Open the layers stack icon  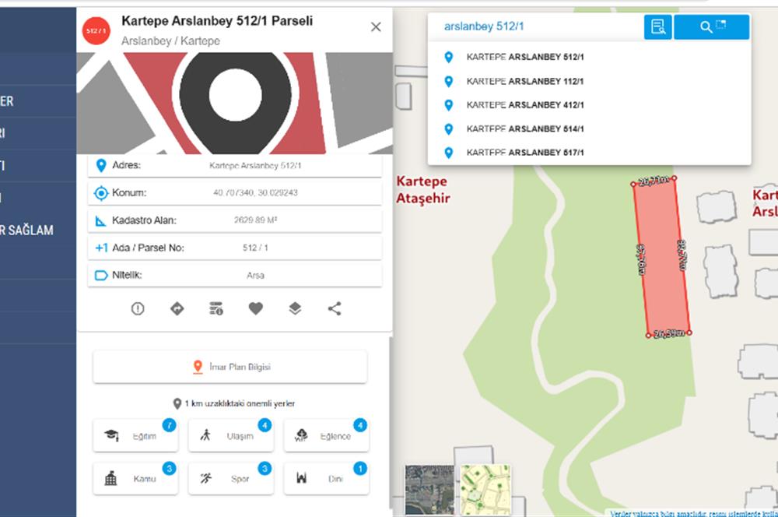coord(295,308)
